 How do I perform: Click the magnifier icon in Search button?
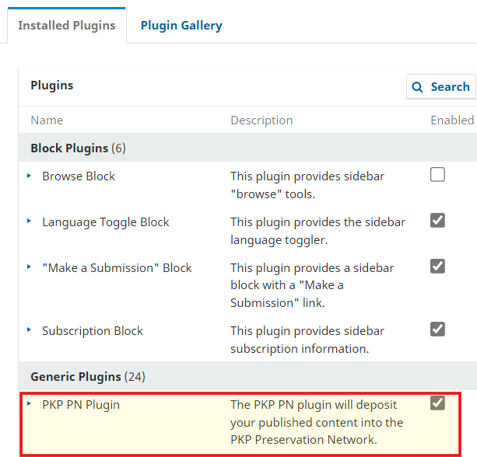[418, 87]
